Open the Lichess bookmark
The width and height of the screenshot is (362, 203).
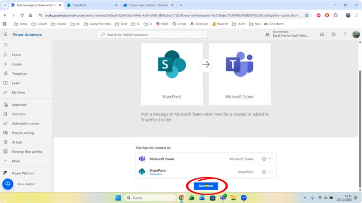[x=179, y=24]
